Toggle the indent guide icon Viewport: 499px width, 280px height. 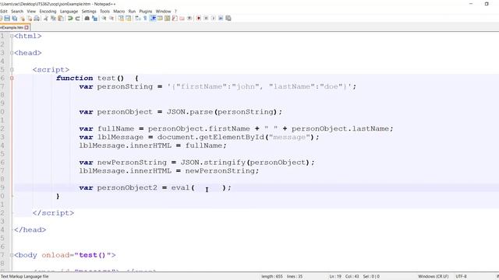coord(153,19)
